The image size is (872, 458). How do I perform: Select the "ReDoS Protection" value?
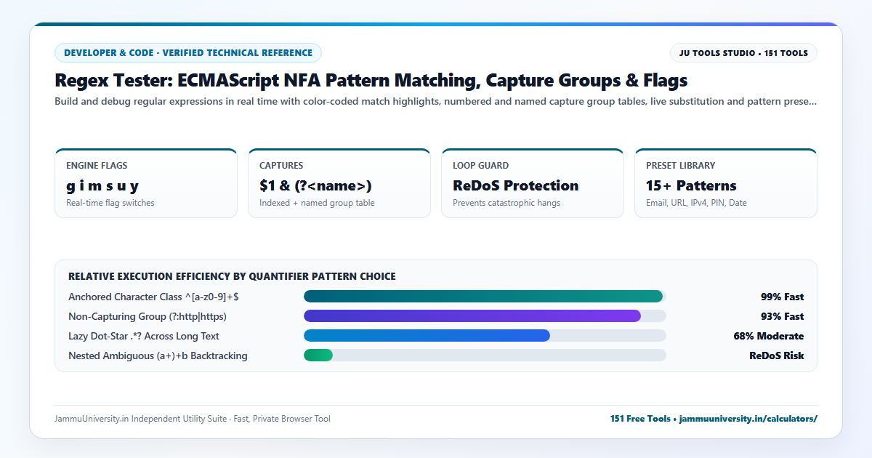pyautogui.click(x=516, y=185)
